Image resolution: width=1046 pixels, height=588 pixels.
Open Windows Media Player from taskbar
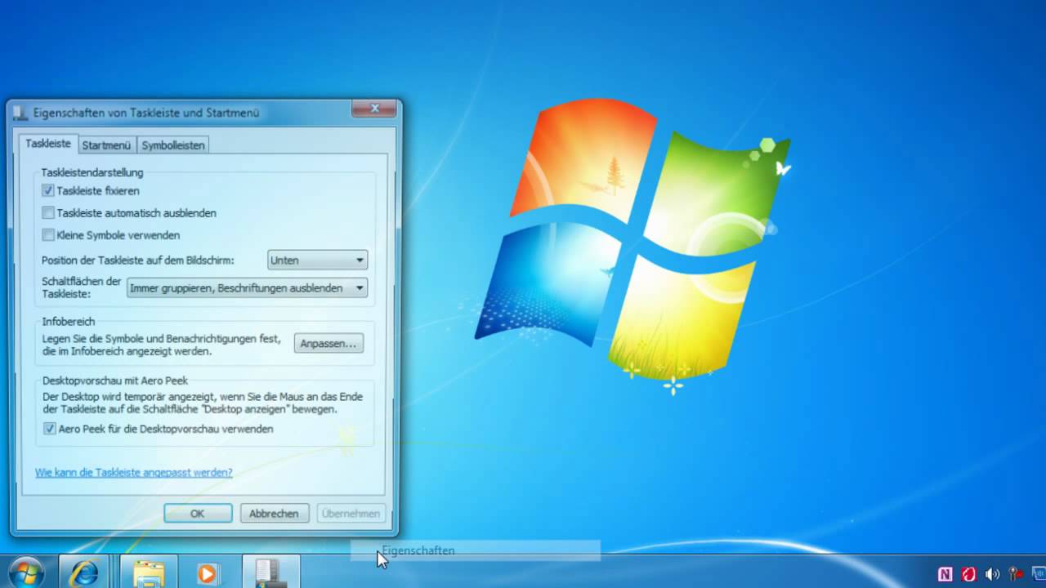coord(208,572)
